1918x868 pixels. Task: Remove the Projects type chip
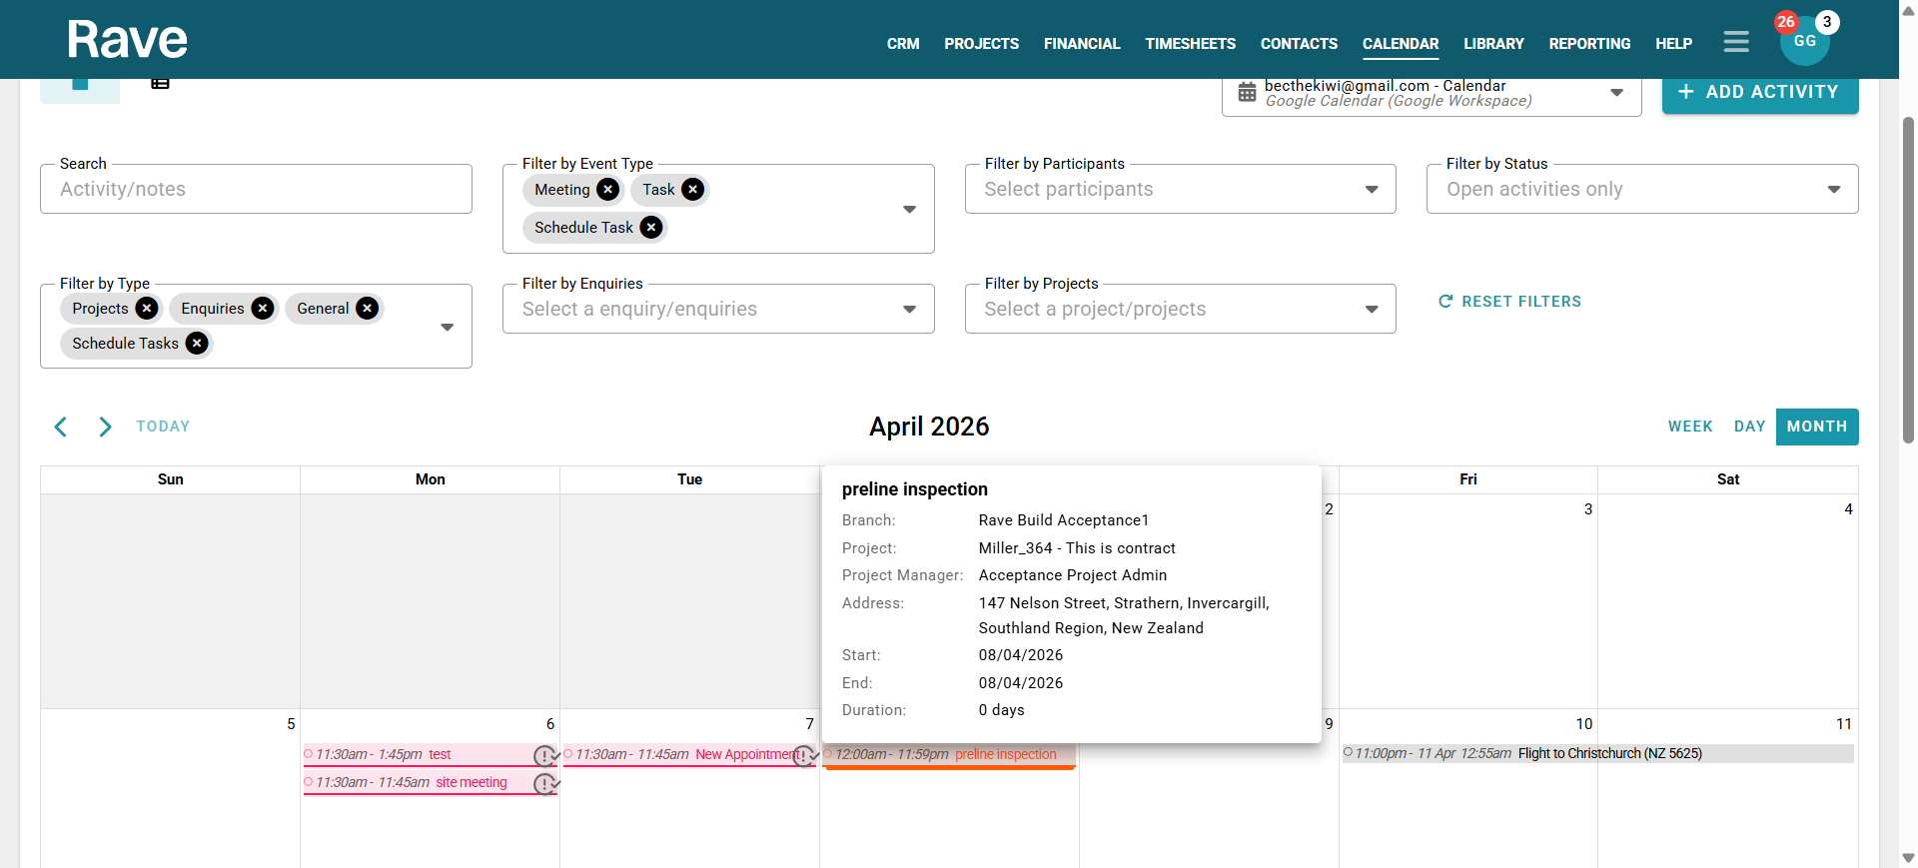(x=147, y=309)
